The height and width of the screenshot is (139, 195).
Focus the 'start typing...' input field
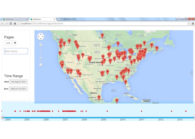pyautogui.click(x=16, y=51)
